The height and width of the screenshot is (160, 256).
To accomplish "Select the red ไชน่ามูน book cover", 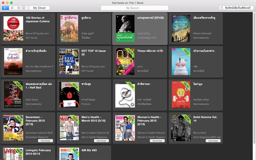I will (x=181, y=95).
